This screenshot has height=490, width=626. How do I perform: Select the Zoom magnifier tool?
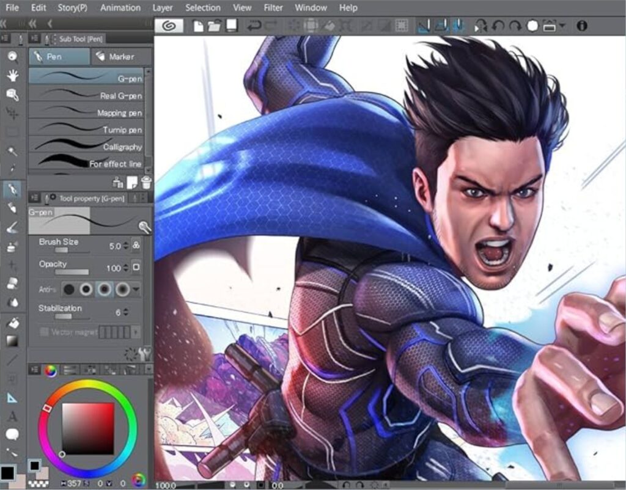[x=12, y=56]
